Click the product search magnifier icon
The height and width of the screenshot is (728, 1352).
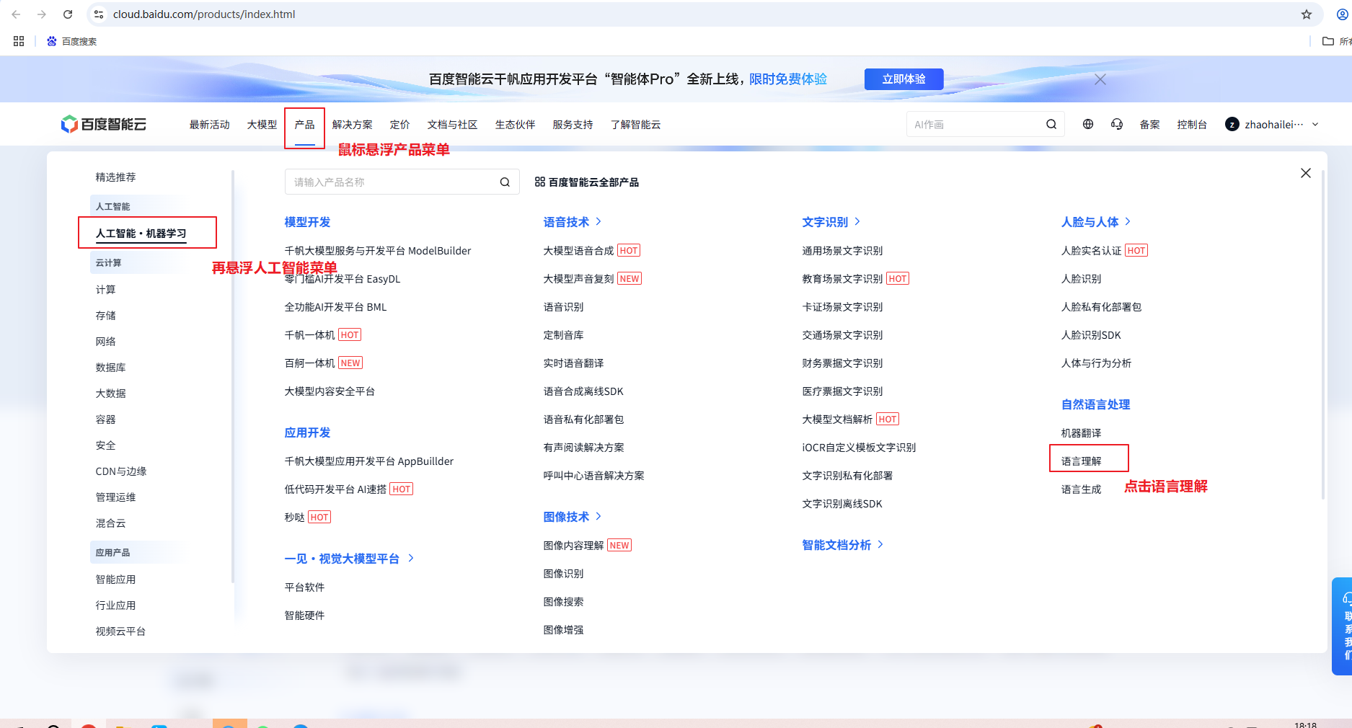(505, 182)
